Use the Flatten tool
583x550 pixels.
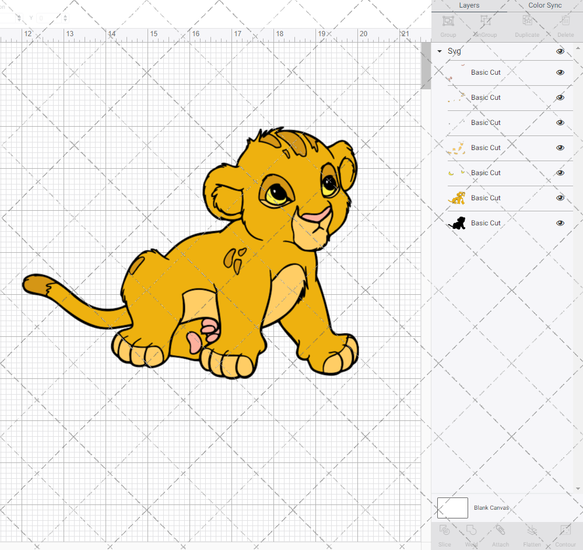pyautogui.click(x=532, y=530)
